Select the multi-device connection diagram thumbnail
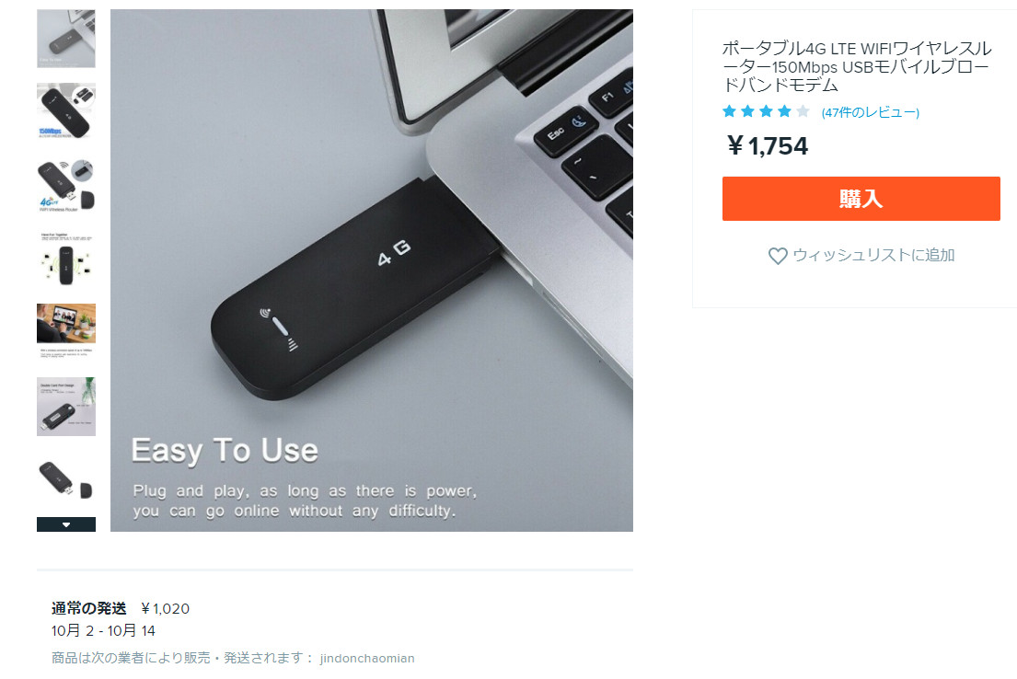 pos(66,259)
